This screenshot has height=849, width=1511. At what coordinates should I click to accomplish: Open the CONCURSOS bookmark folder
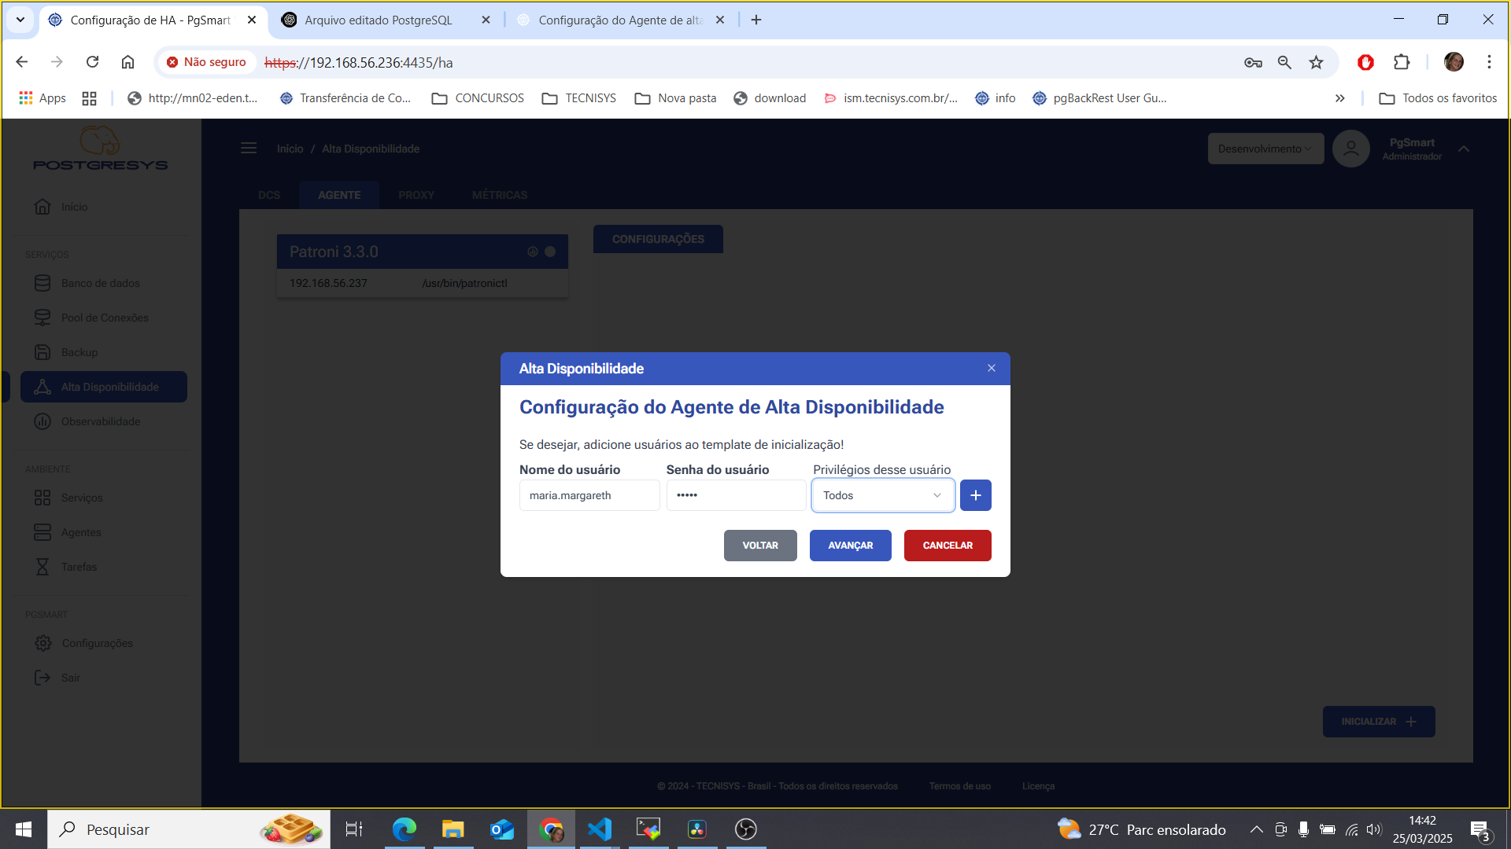coord(478,98)
